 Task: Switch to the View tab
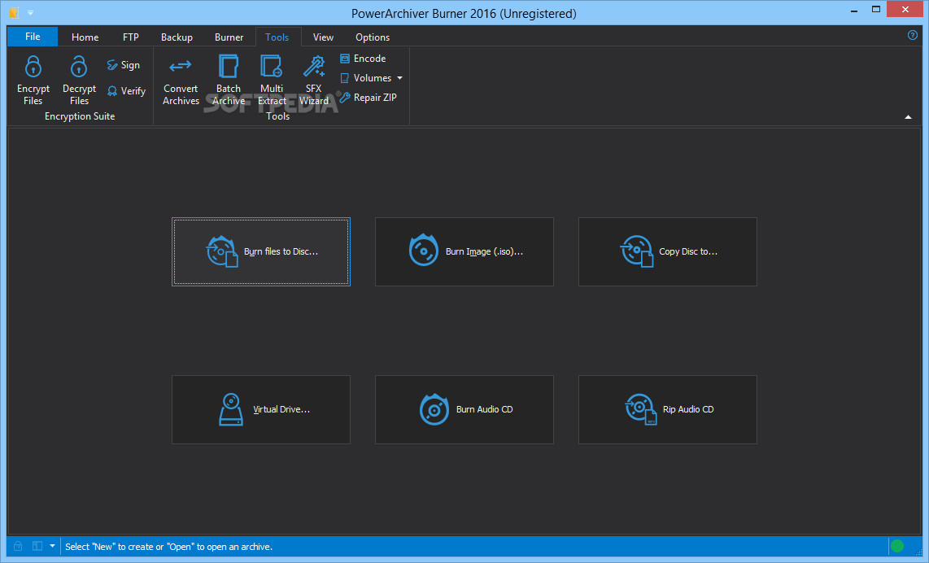(x=323, y=37)
